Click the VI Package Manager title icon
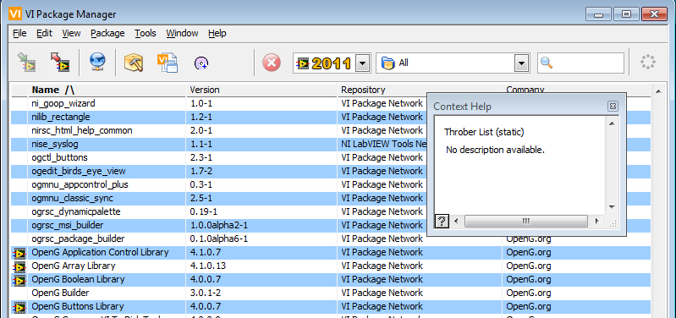This screenshot has width=676, height=318. [15, 14]
